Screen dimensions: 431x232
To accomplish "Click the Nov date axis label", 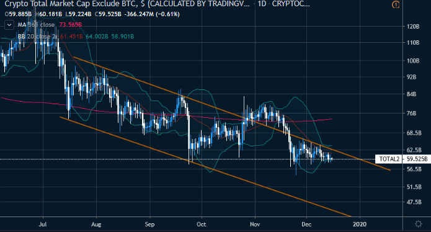I will (255, 225).
